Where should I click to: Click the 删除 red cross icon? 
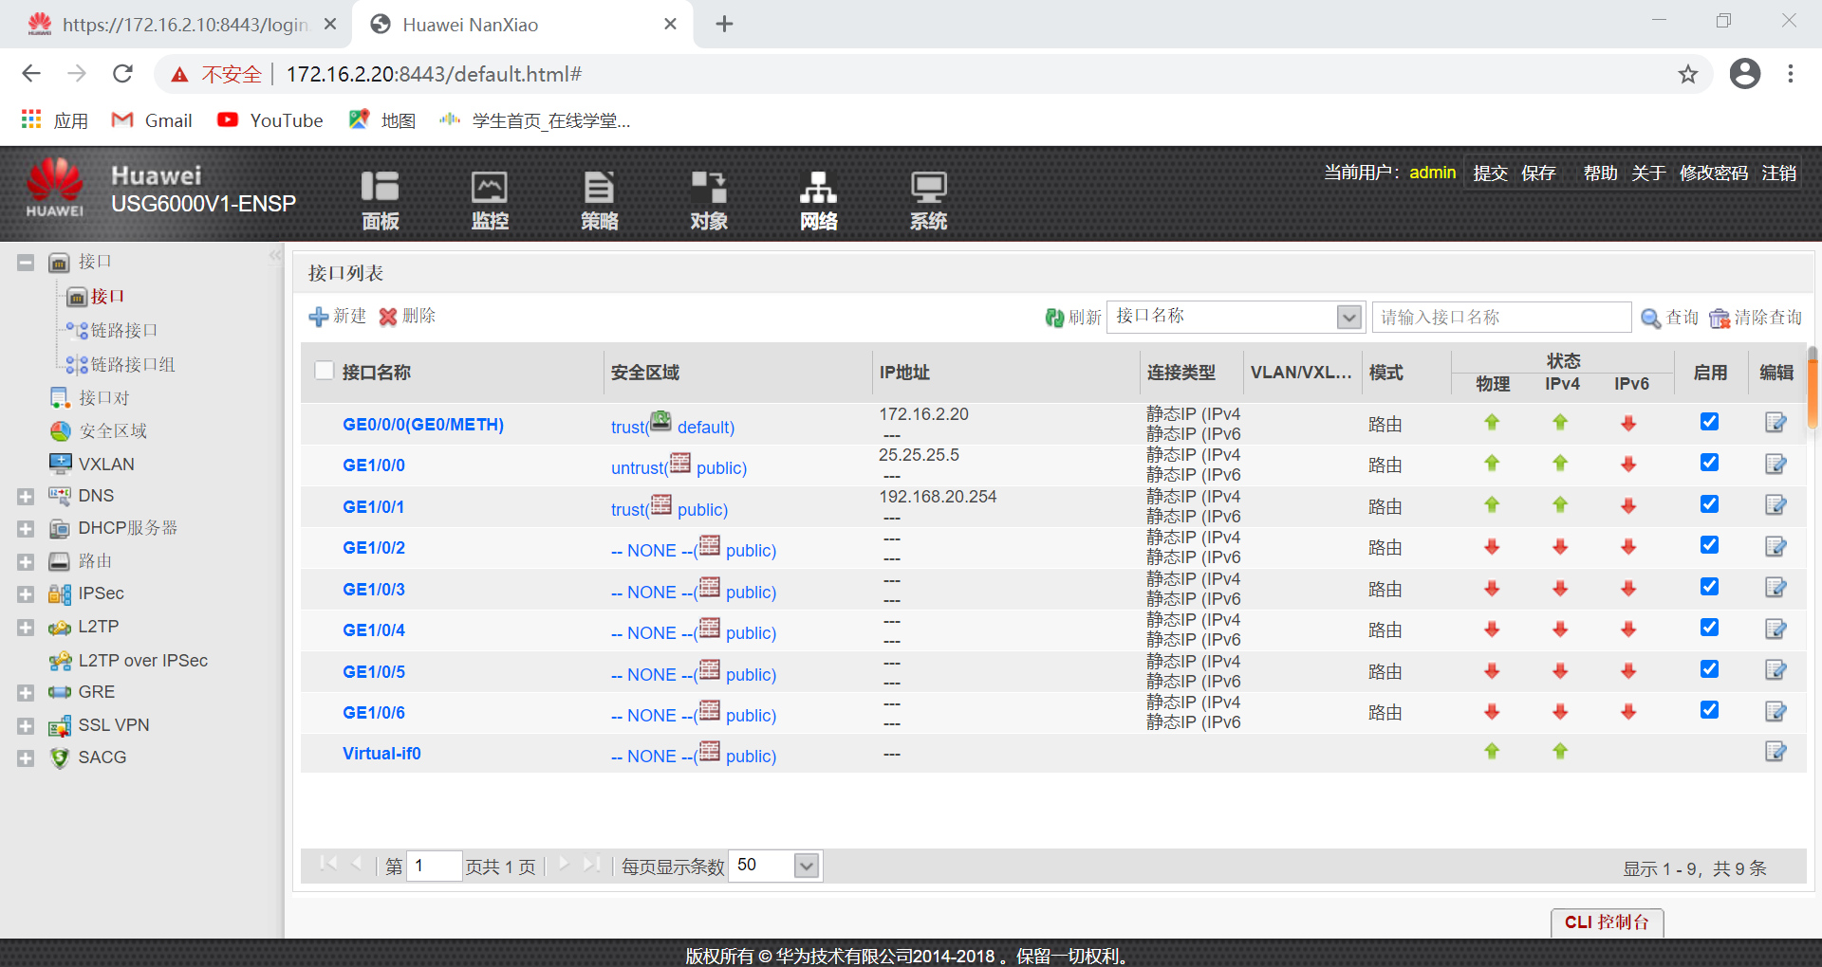[x=388, y=317]
